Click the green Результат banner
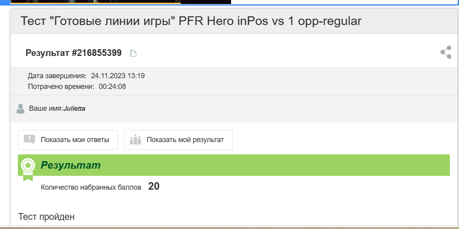The width and height of the screenshot is (459, 229). [x=233, y=165]
